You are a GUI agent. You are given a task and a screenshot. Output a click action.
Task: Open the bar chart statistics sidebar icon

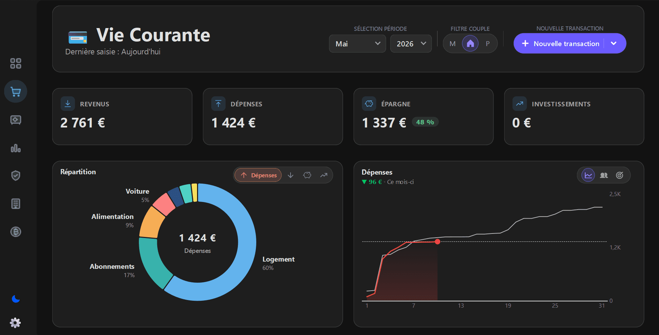(x=16, y=148)
